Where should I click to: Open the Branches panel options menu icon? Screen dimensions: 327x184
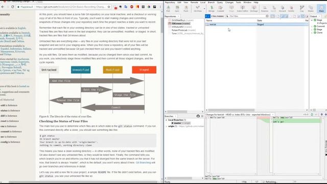[202, 116]
